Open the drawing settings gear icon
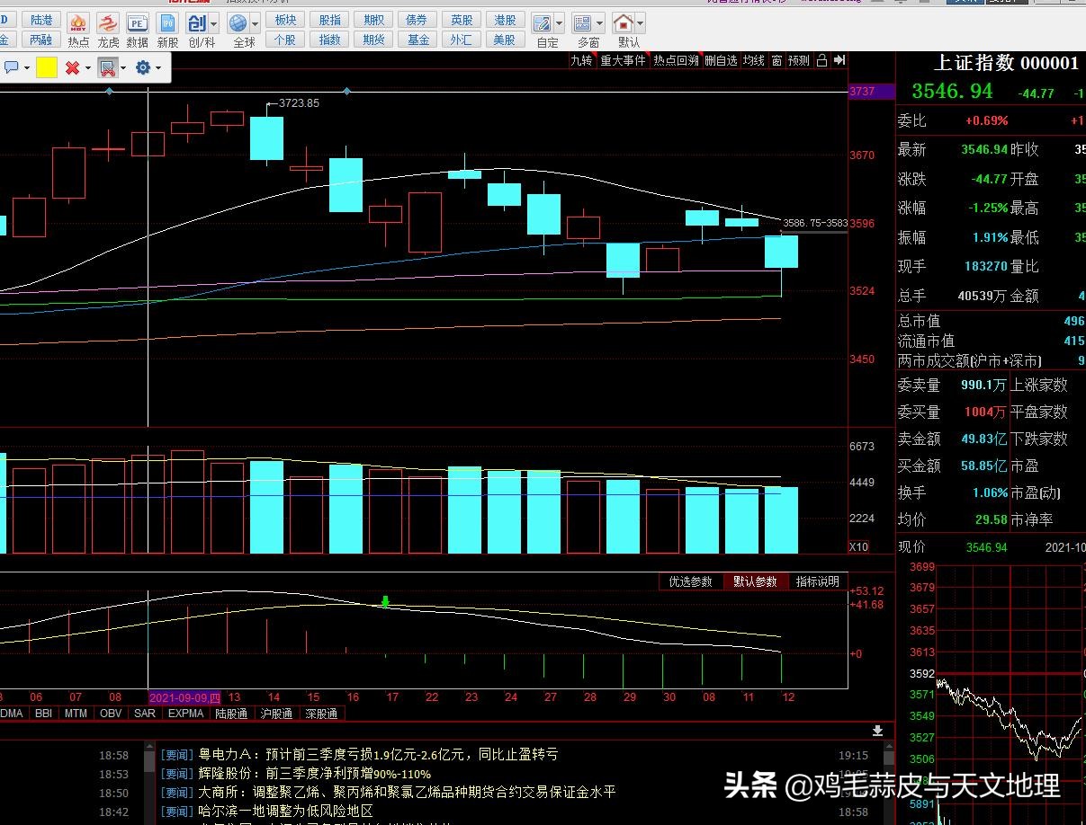The image size is (1086, 825). coord(142,67)
